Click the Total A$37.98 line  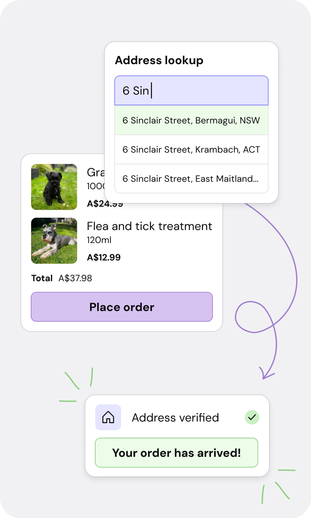[x=61, y=278]
